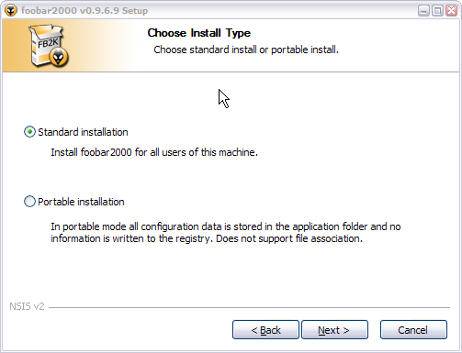
Task: Click the 'NSIS v2' branding text
Action: (x=27, y=306)
